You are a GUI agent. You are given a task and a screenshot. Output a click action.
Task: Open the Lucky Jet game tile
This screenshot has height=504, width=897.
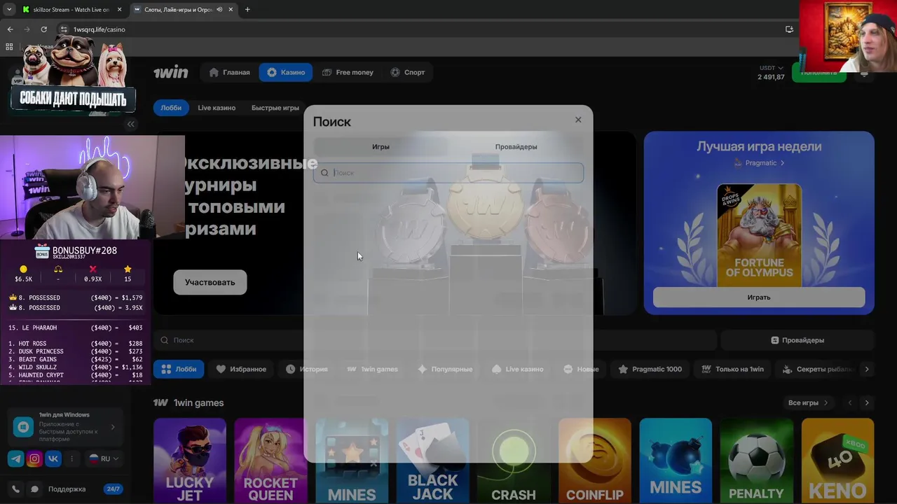(190, 461)
